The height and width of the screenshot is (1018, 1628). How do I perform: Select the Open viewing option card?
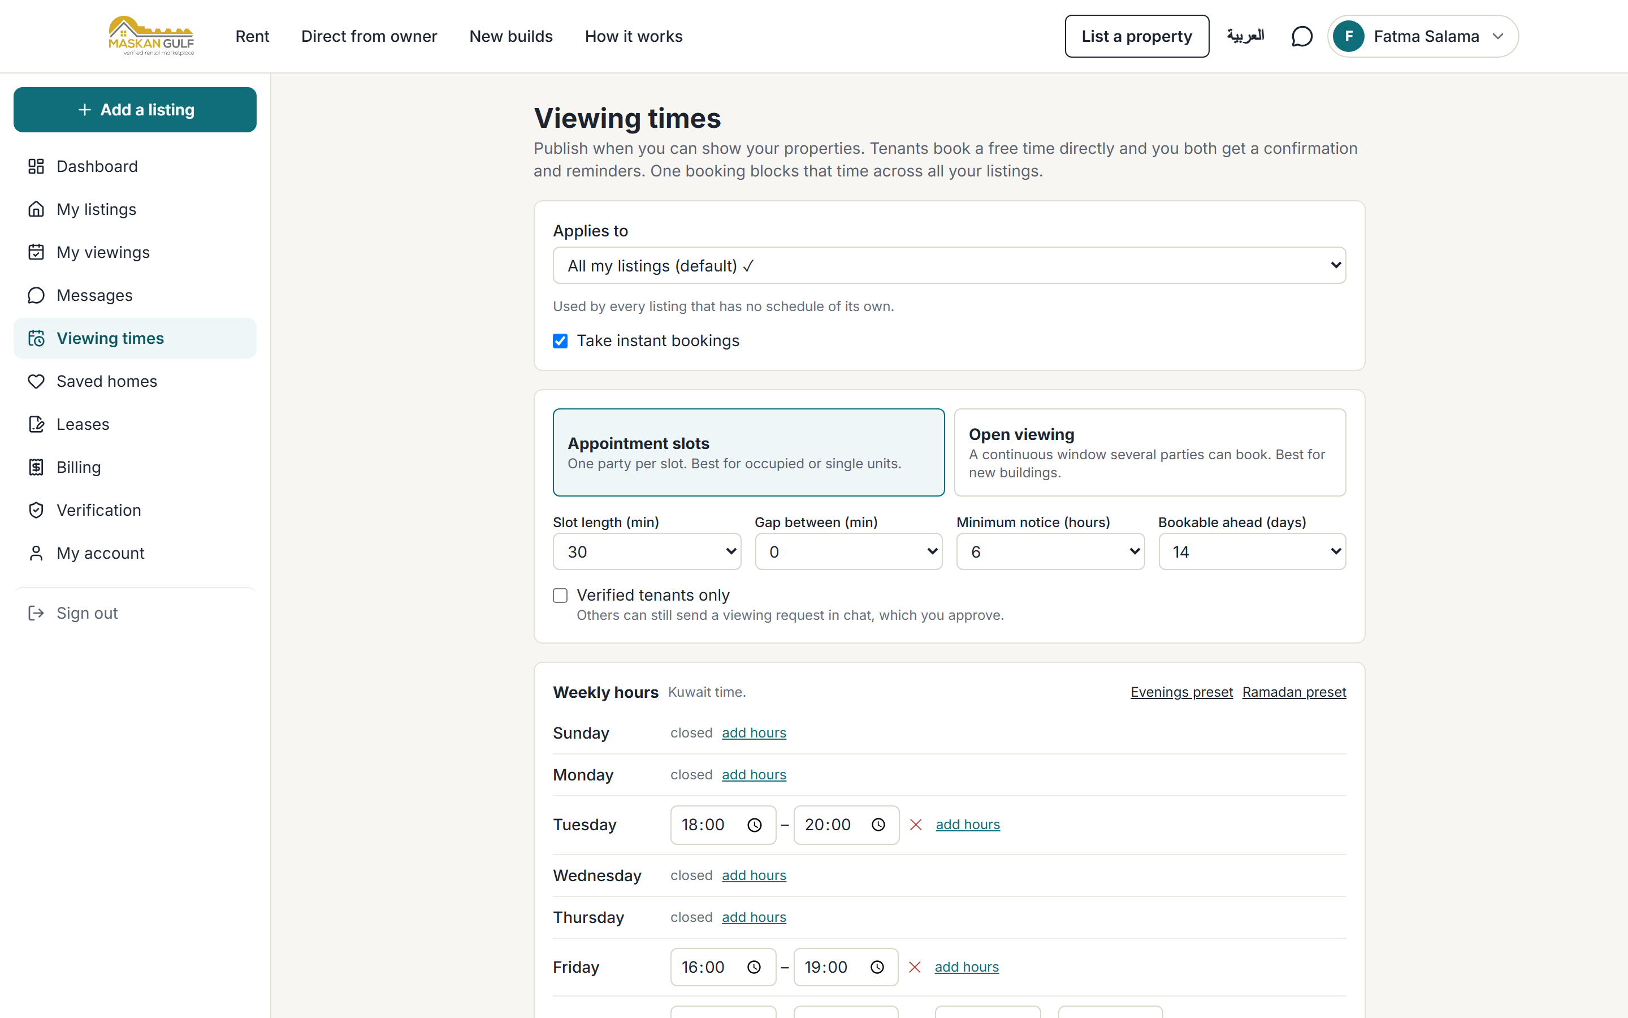1150,452
